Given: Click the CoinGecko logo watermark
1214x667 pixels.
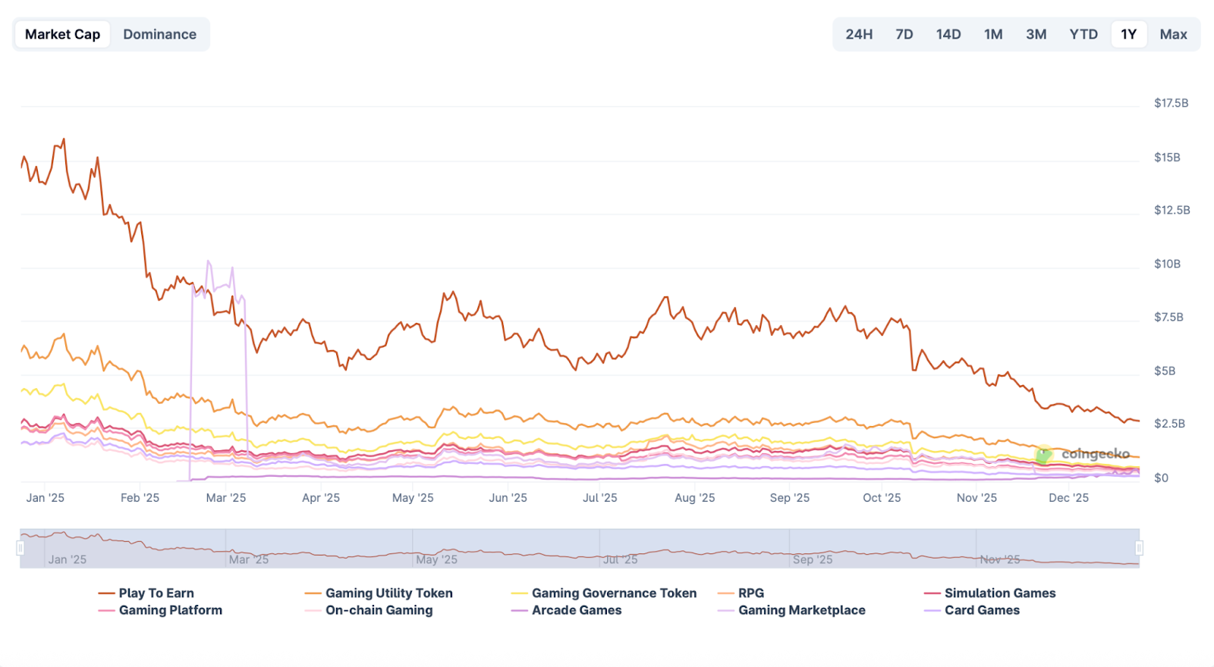Looking at the screenshot, I should click(1083, 454).
